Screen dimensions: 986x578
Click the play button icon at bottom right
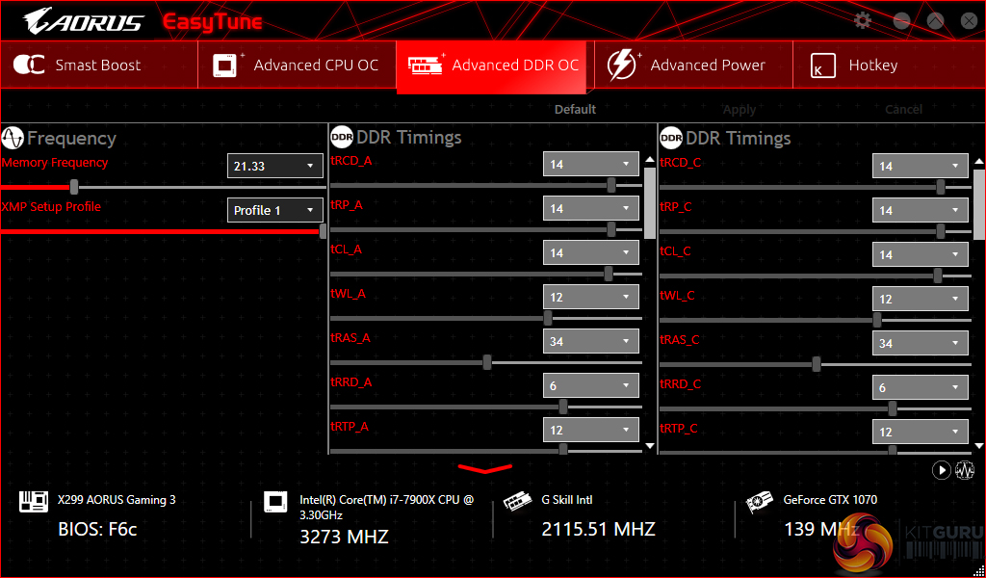point(942,470)
